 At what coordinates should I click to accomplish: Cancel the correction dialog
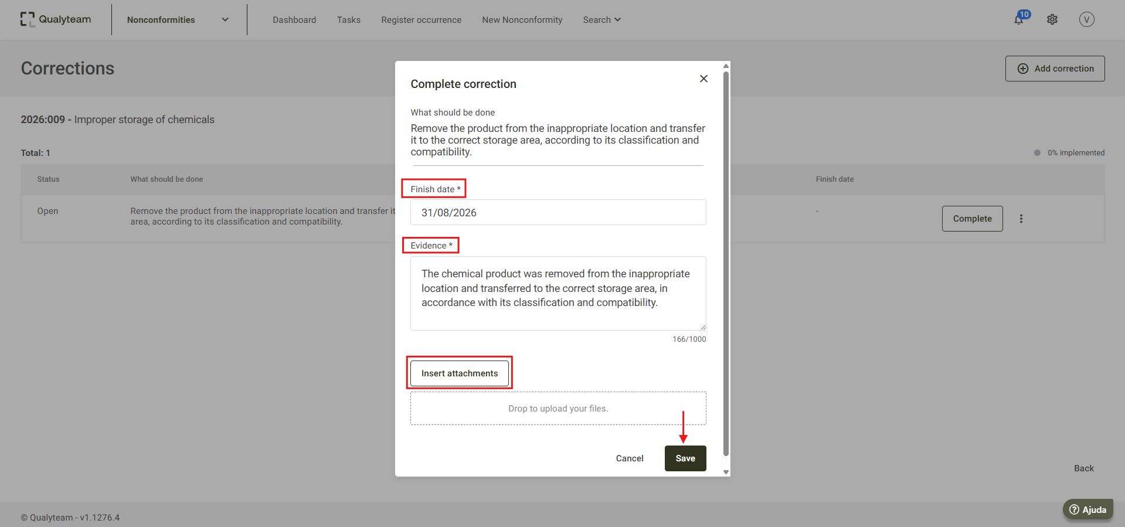[x=630, y=458]
